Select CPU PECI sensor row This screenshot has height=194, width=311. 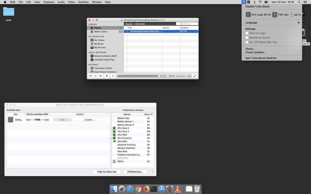[x=133, y=135]
